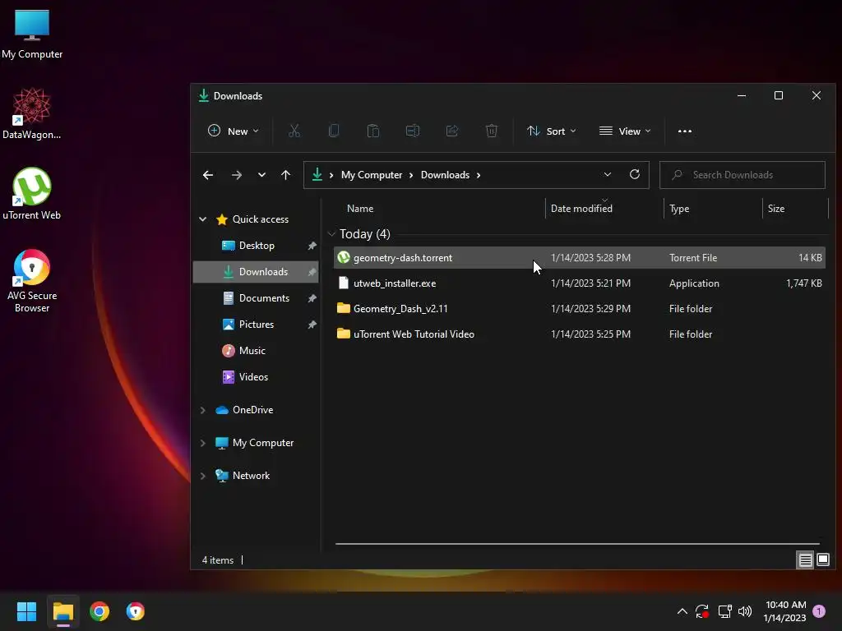Click network icon in system tray
The width and height of the screenshot is (842, 631).
point(724,611)
